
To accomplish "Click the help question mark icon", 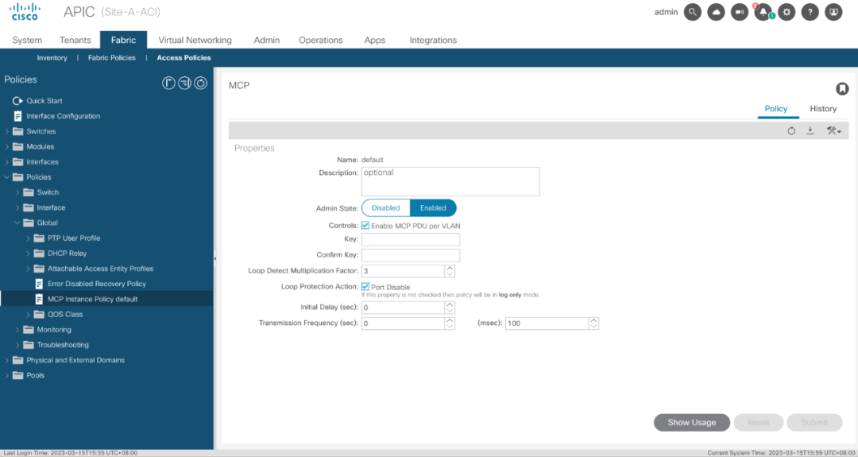I will 810,12.
